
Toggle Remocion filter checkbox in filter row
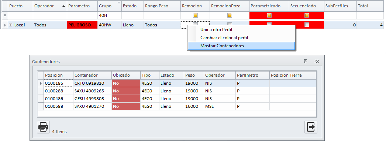point(195,15)
